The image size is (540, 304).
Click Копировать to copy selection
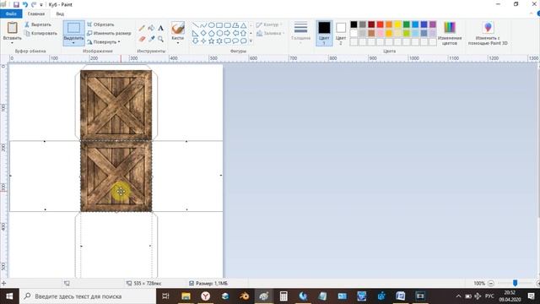tap(40, 34)
